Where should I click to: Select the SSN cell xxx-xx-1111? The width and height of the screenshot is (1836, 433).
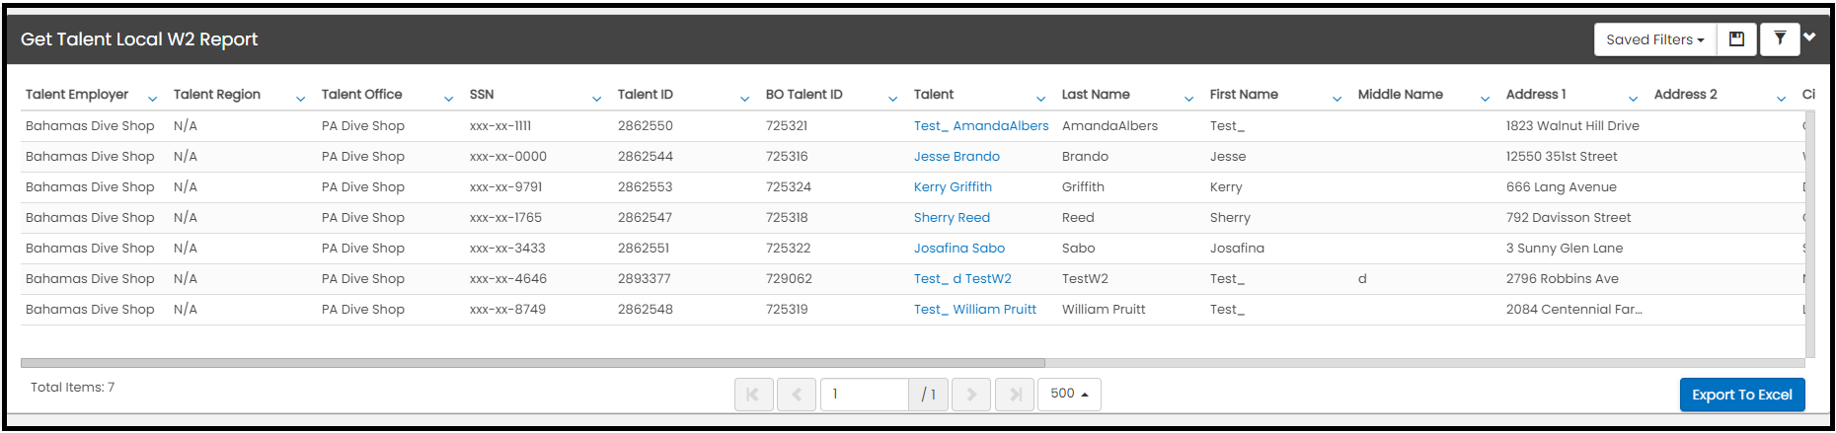[500, 126]
